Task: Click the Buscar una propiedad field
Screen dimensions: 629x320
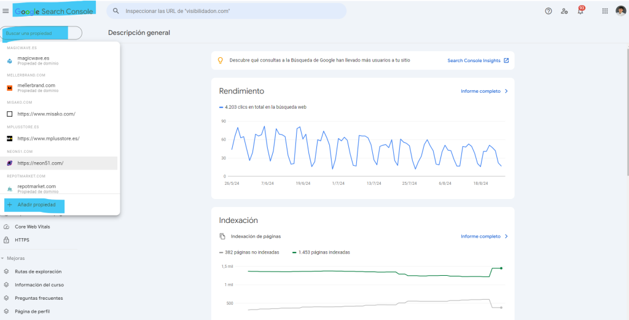Action: [x=41, y=33]
